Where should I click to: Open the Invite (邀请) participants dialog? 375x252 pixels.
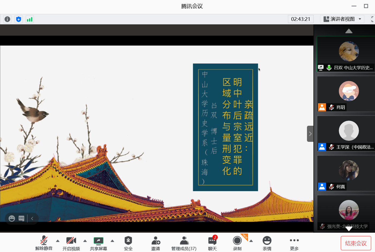155,243
